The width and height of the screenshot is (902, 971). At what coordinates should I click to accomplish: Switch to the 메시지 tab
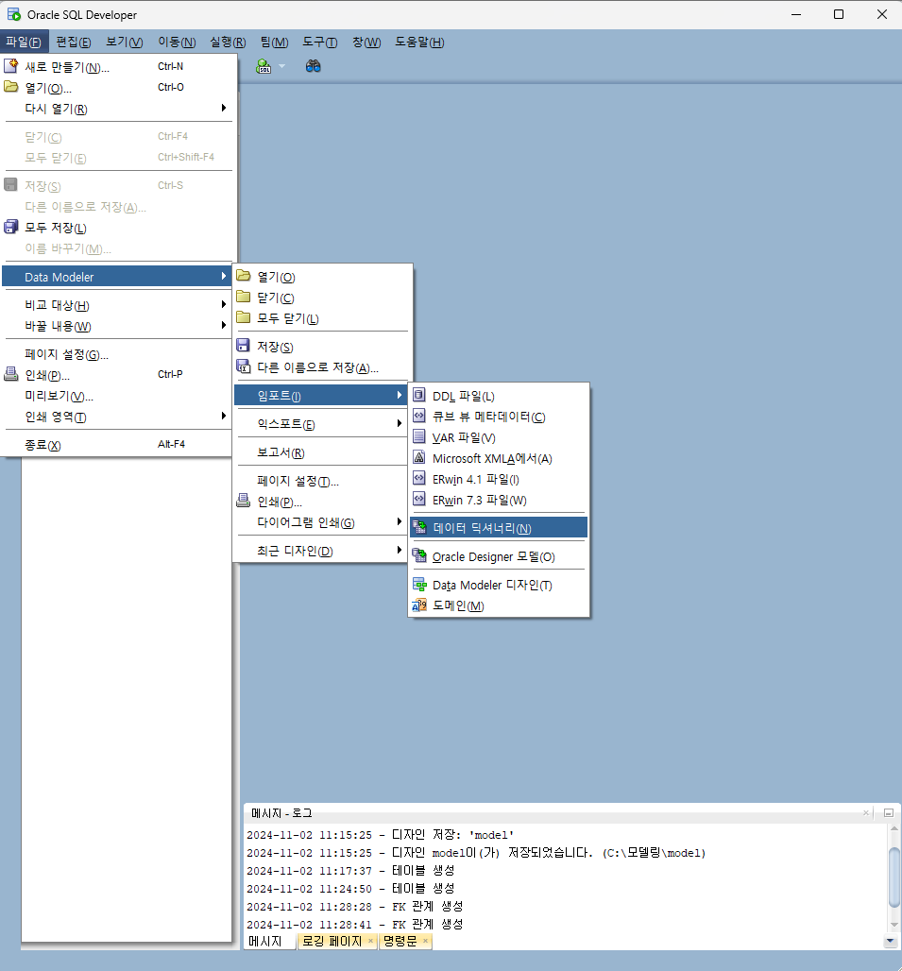pos(265,942)
